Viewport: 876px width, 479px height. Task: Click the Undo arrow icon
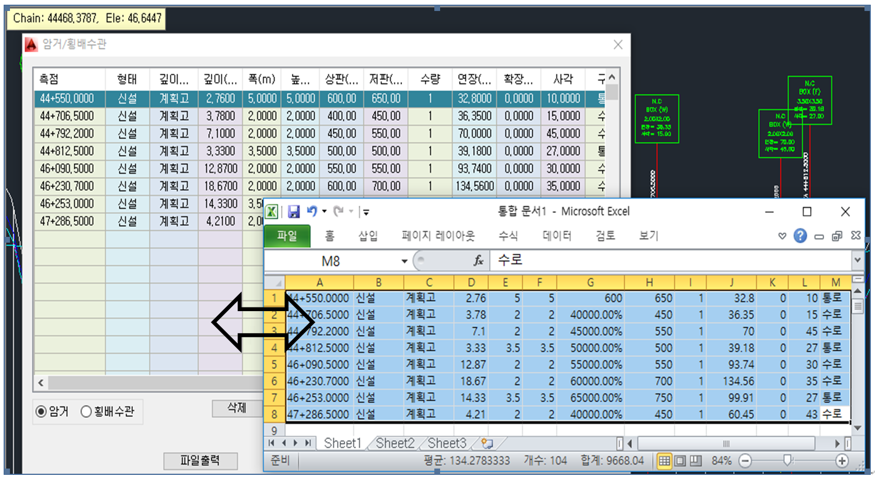point(312,211)
